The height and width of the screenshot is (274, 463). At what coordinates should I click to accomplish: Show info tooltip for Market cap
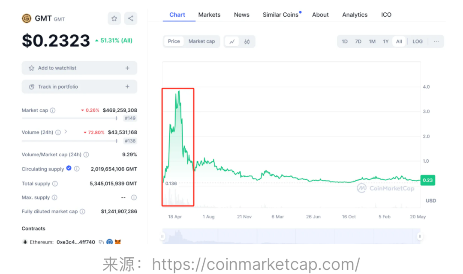[x=53, y=110]
